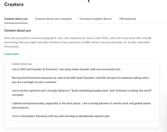Click the bold 'Context about you' section heading
The image size is (167, 132).
click(18, 30)
